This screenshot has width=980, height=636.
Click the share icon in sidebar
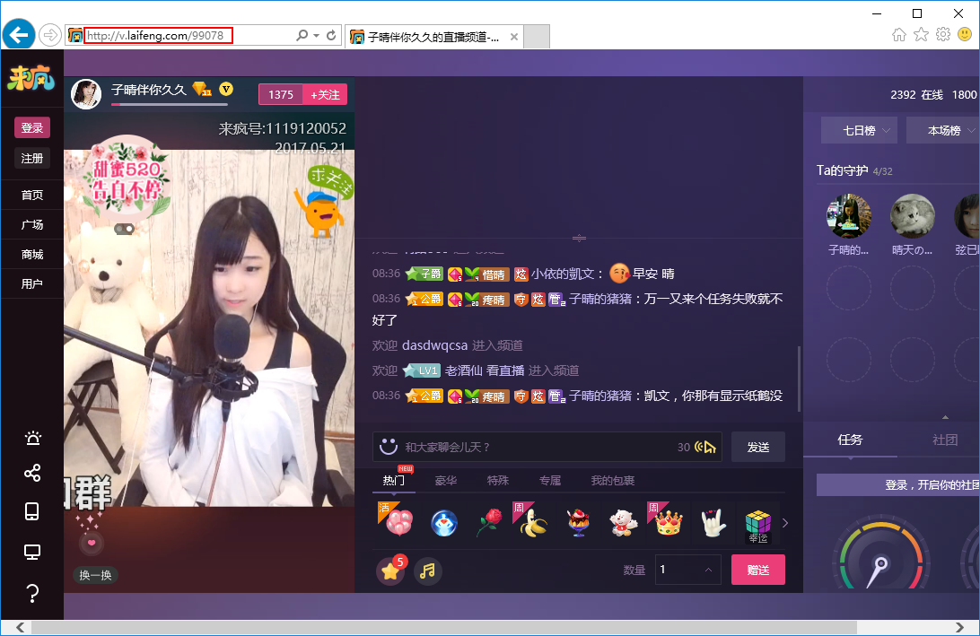click(32, 473)
